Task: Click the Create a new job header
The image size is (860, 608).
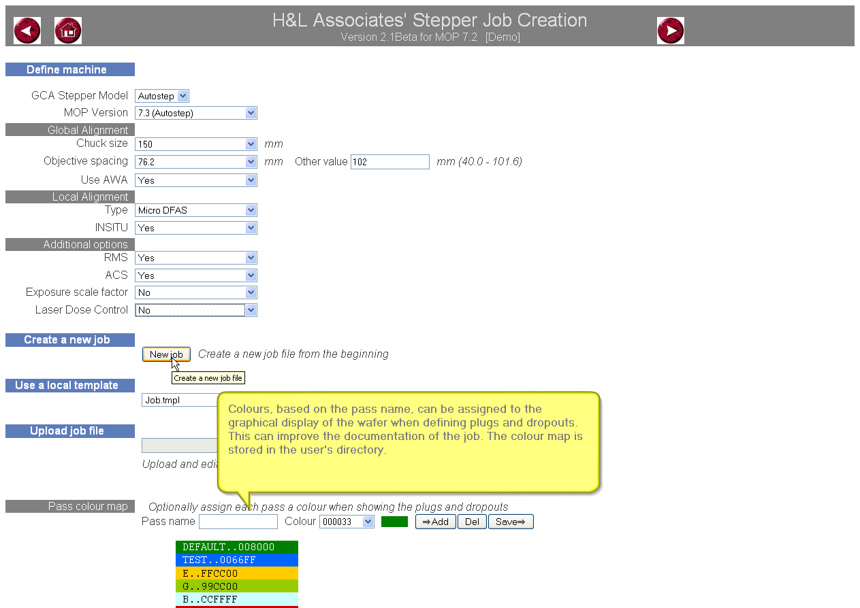Action: 70,340
